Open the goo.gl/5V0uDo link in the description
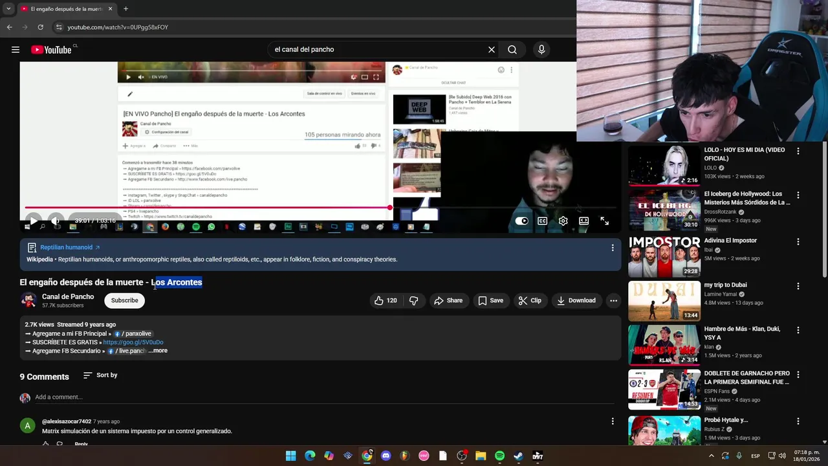This screenshot has width=828, height=466. tap(133, 342)
